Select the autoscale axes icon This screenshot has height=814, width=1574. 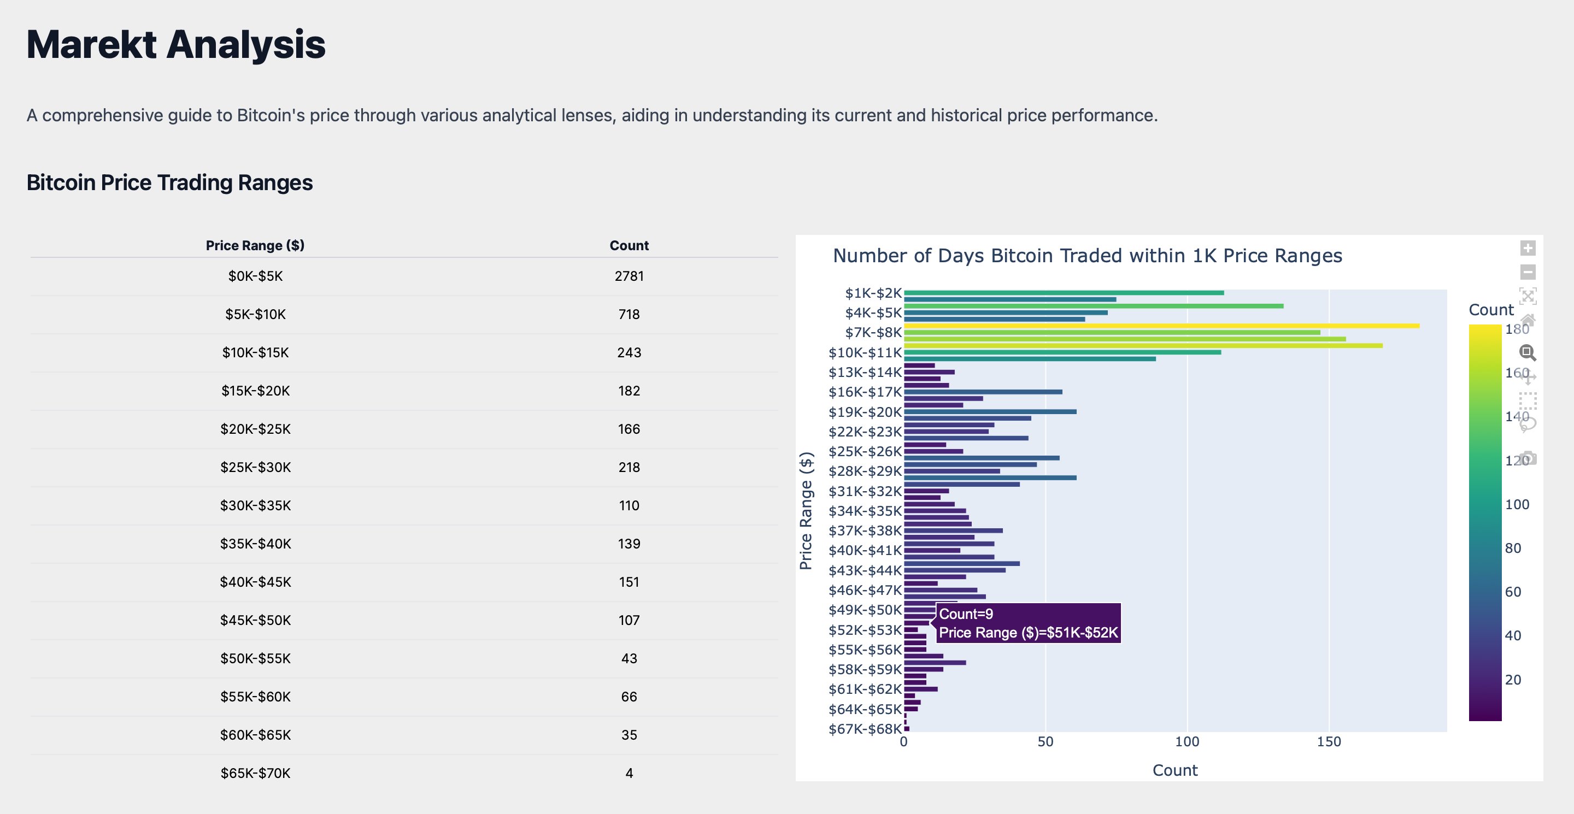tap(1528, 296)
